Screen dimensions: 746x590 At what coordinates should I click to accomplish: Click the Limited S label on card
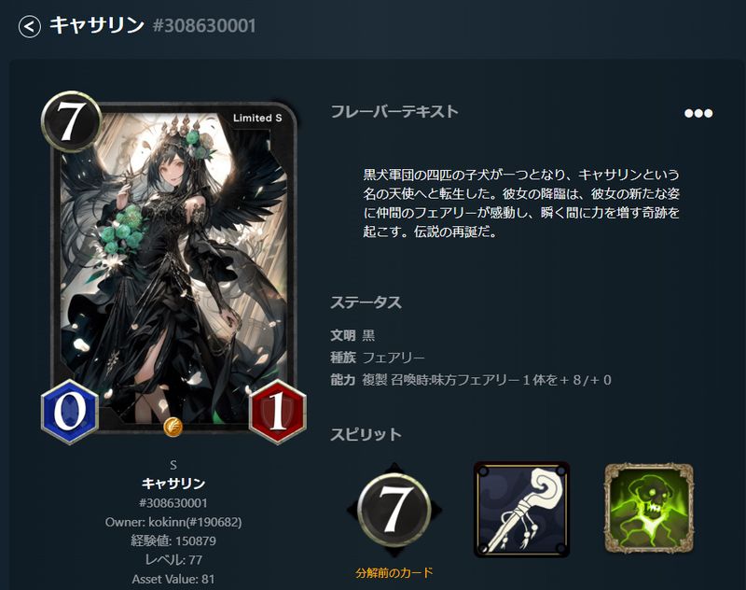(257, 119)
